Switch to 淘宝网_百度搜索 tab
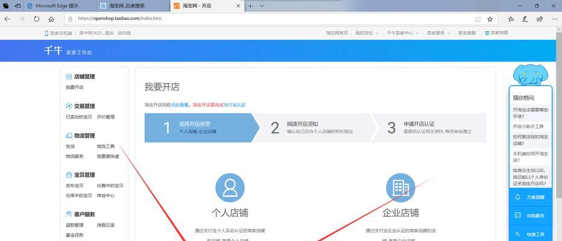This screenshot has height=241, width=562. click(x=133, y=6)
